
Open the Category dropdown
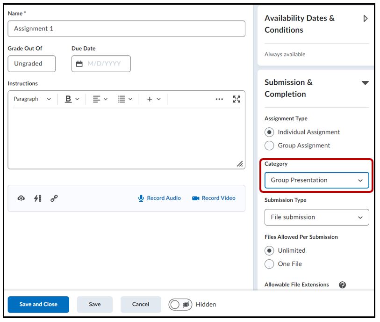click(316, 180)
